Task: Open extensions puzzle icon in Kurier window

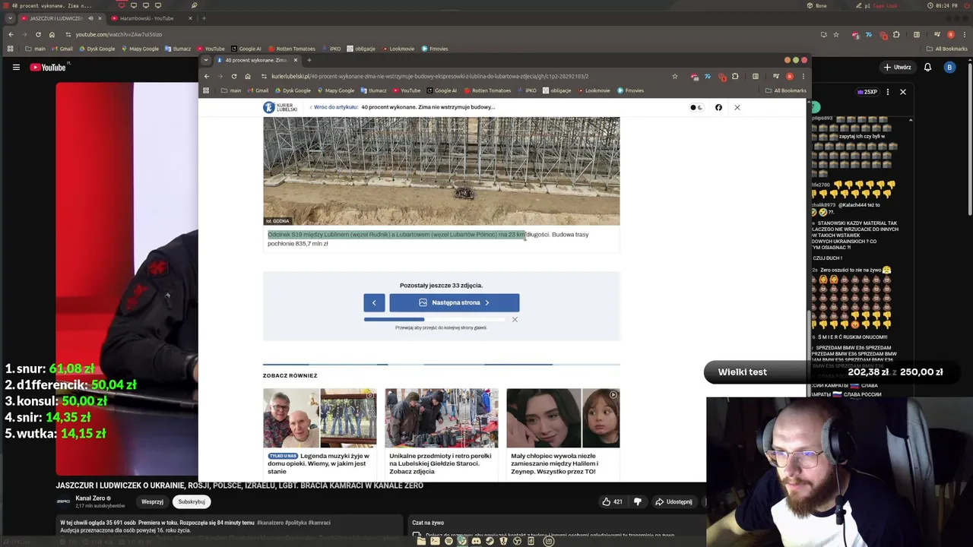Action: pyautogui.click(x=735, y=76)
